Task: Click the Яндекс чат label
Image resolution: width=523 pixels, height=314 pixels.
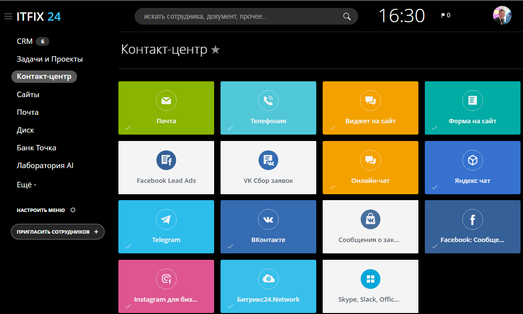Action: [472, 181]
